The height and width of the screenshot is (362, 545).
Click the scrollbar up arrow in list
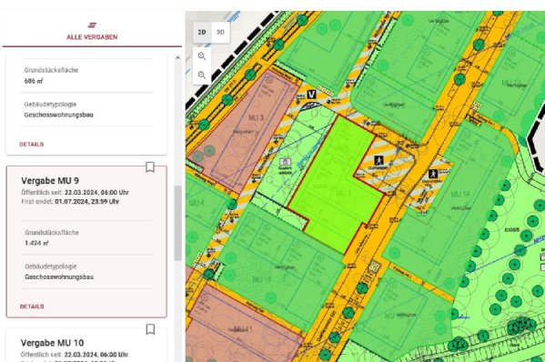click(177, 58)
